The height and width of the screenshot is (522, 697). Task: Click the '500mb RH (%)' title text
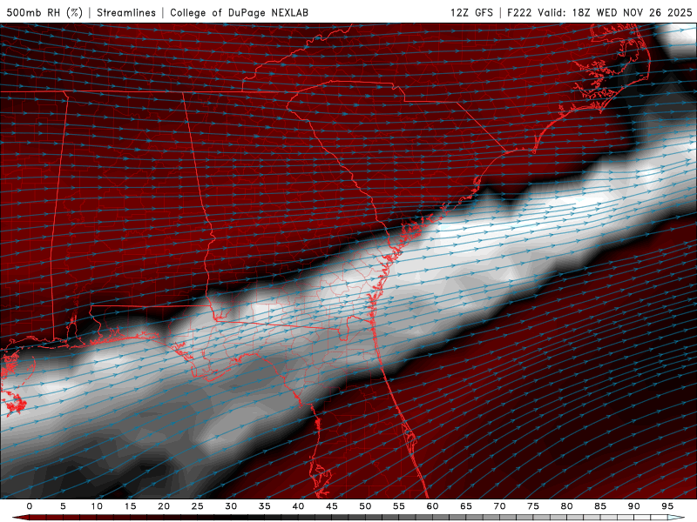click(44, 12)
